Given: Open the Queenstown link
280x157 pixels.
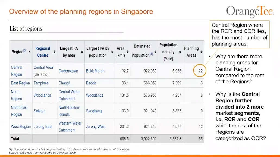Looking at the screenshot, I should click(x=68, y=71).
